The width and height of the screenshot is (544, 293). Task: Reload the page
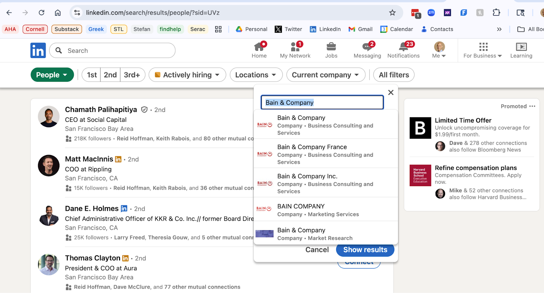(x=41, y=13)
